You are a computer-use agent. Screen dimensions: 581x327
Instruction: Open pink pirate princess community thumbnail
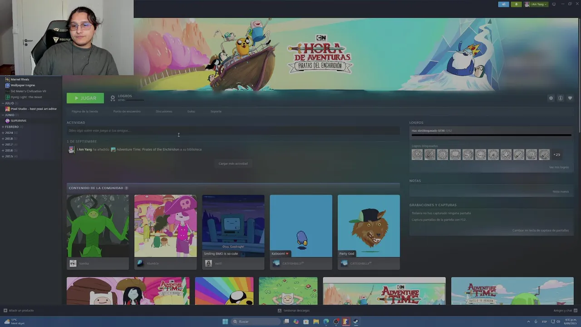point(165,226)
